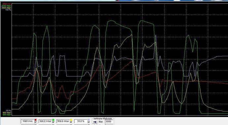Click the 1680 /min value field
This screenshot has height=125, width=228.
click(27, 121)
